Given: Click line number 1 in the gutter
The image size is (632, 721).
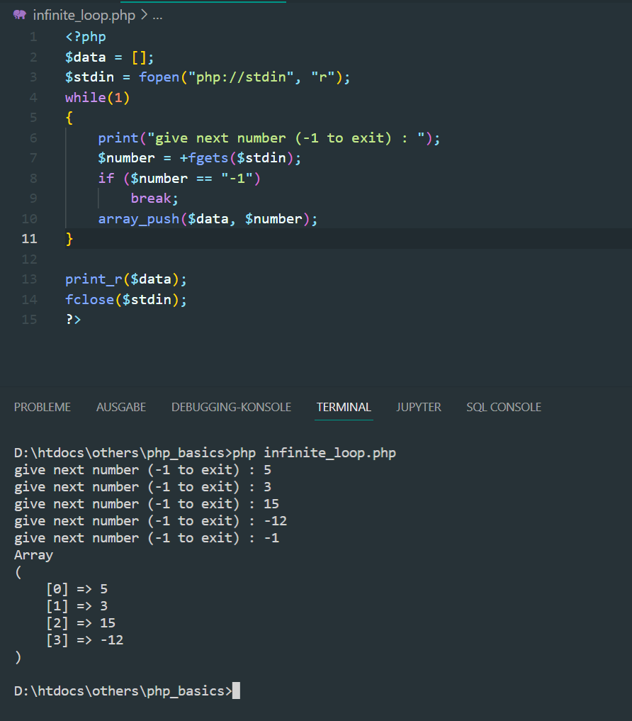Looking at the screenshot, I should pos(33,37).
